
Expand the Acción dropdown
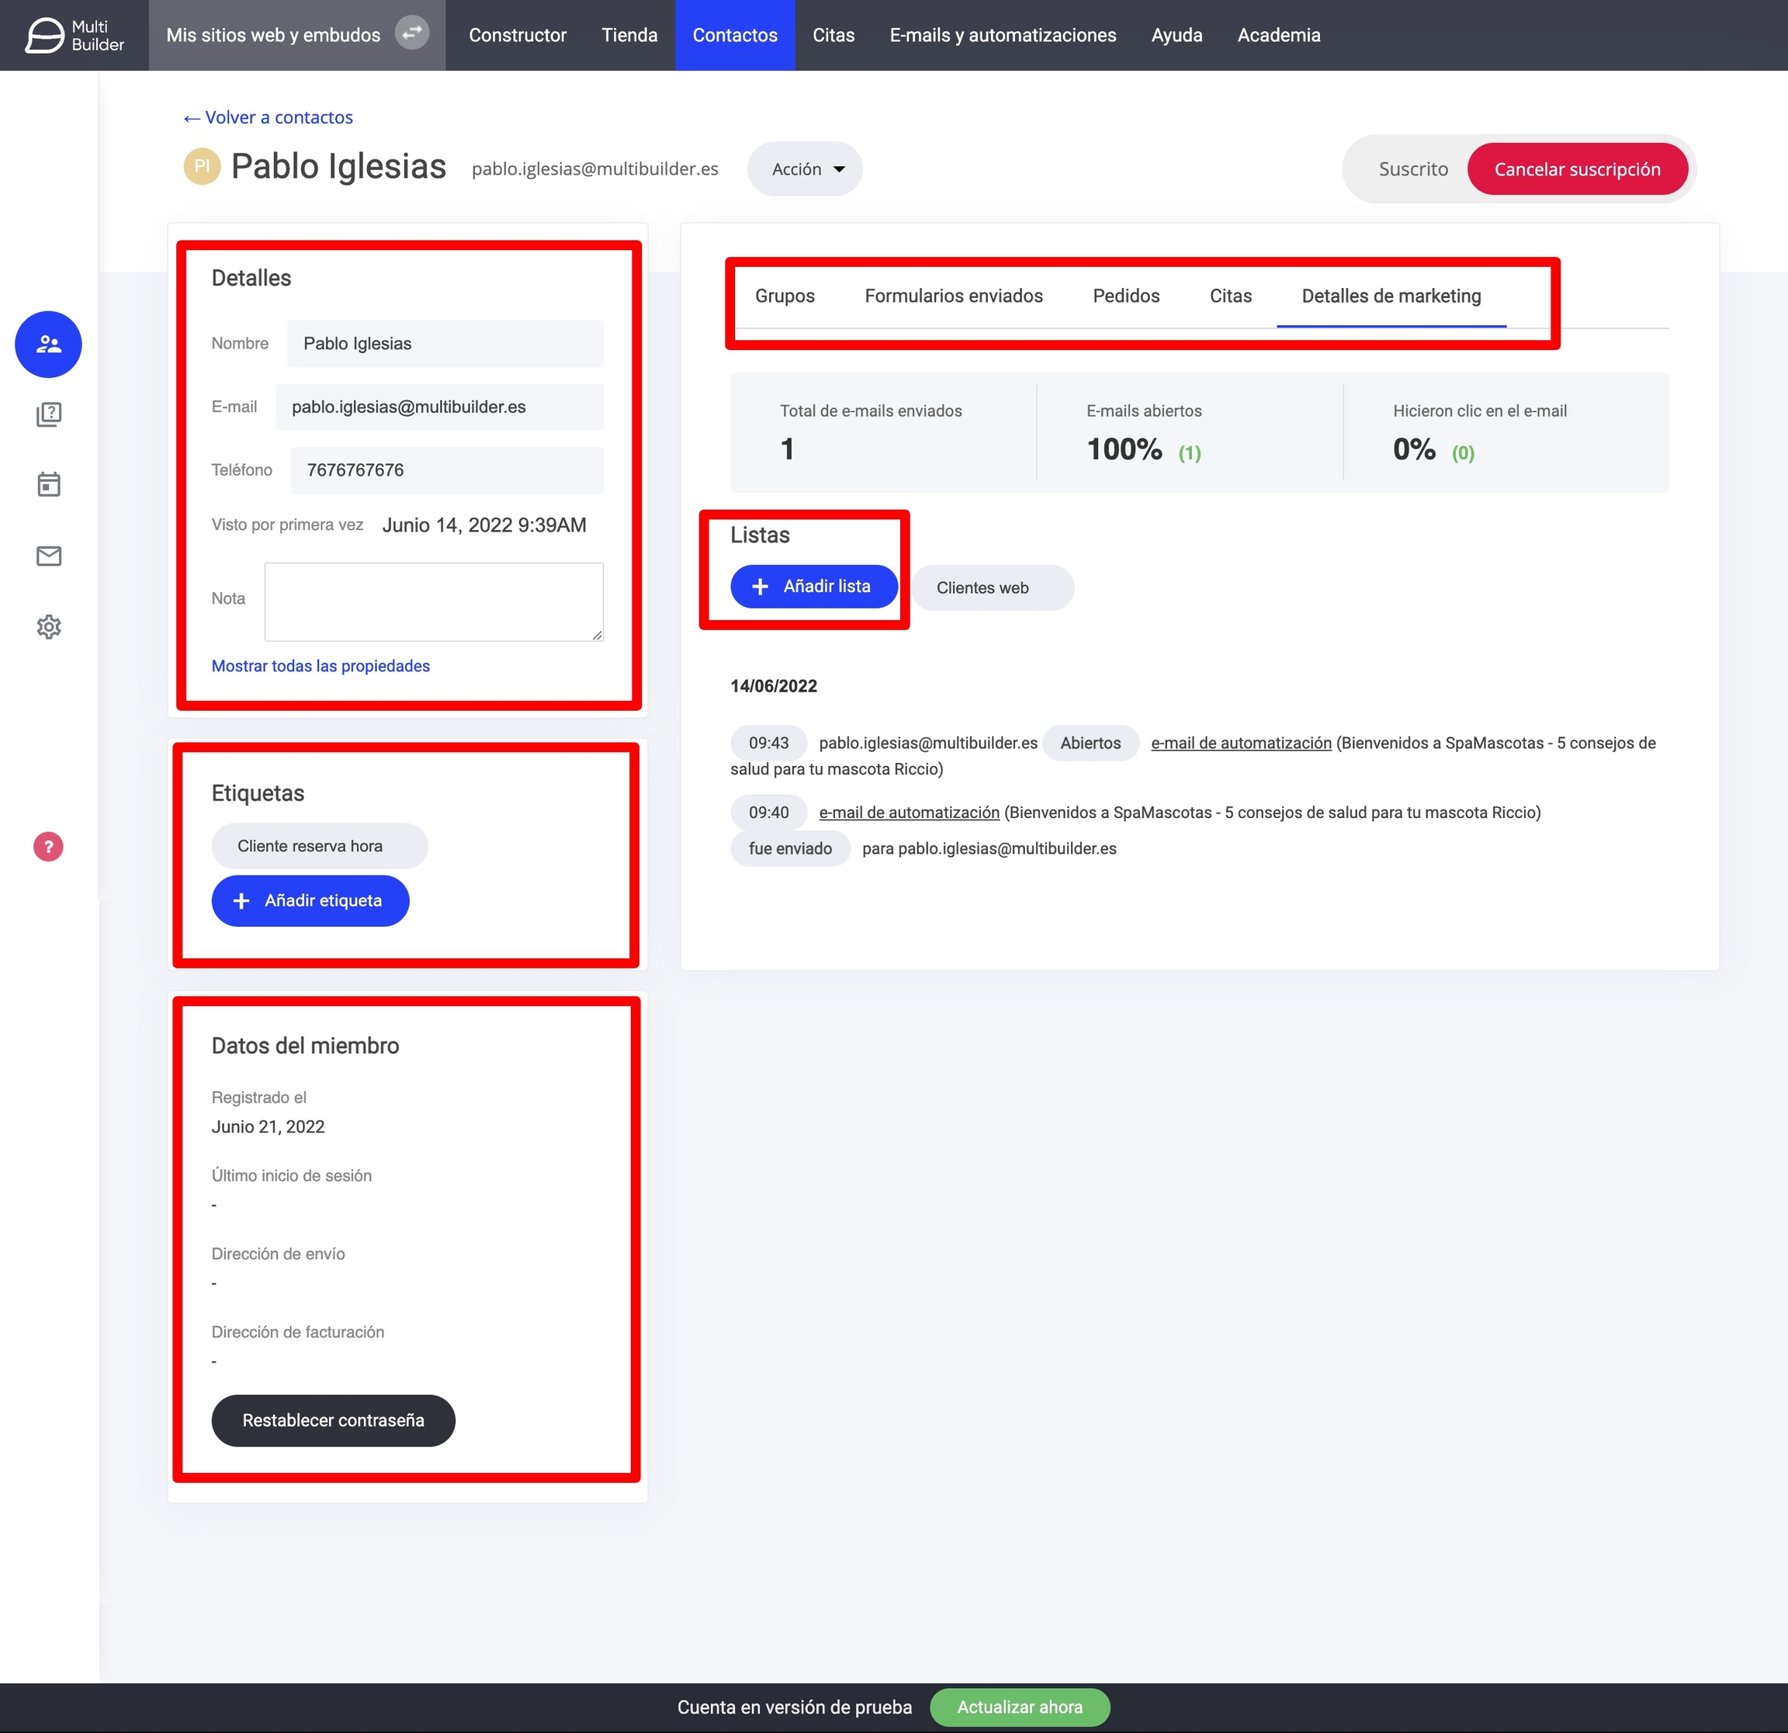(x=806, y=168)
